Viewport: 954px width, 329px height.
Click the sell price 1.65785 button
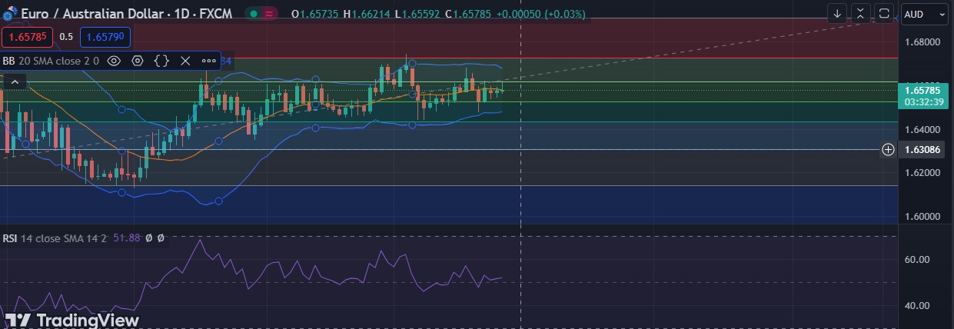coord(25,36)
